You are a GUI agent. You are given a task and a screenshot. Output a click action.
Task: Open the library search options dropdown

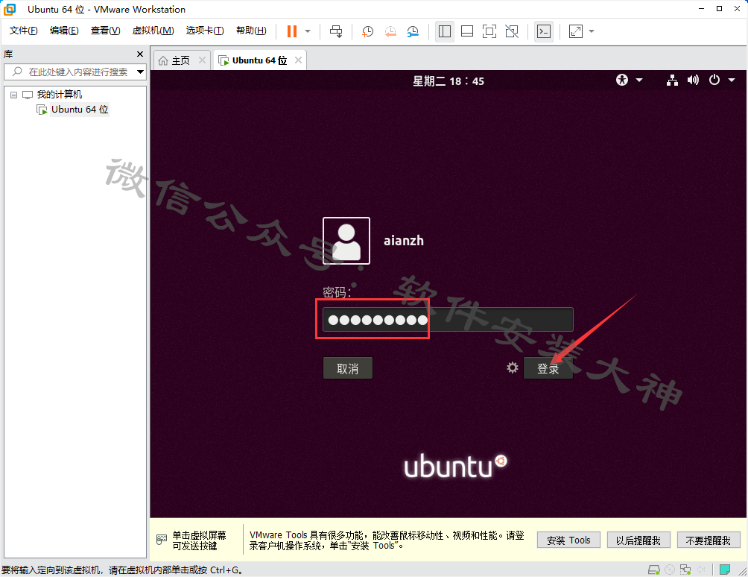pyautogui.click(x=140, y=72)
